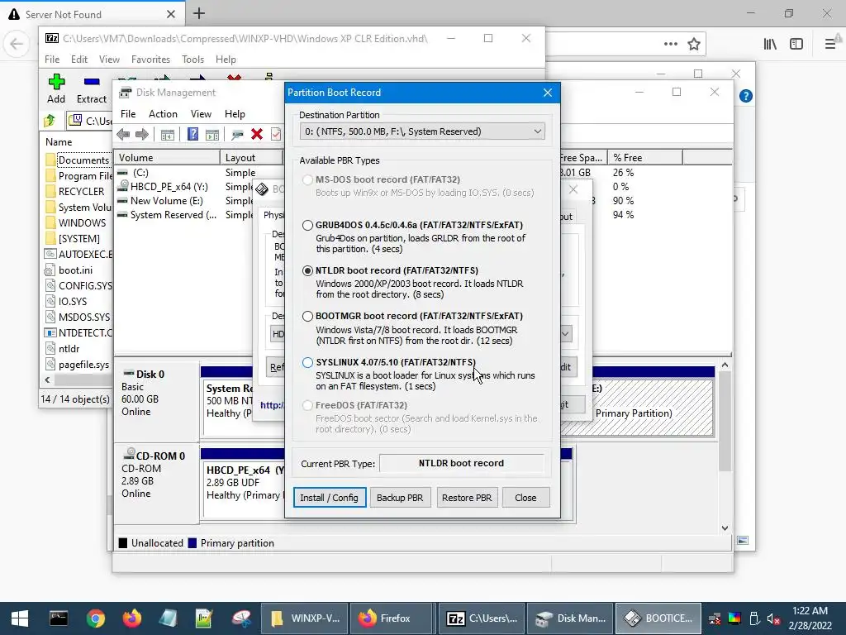Click the 7-Zip horizontal scrollbar left arrow
The width and height of the screenshot is (846, 635).
47,380
